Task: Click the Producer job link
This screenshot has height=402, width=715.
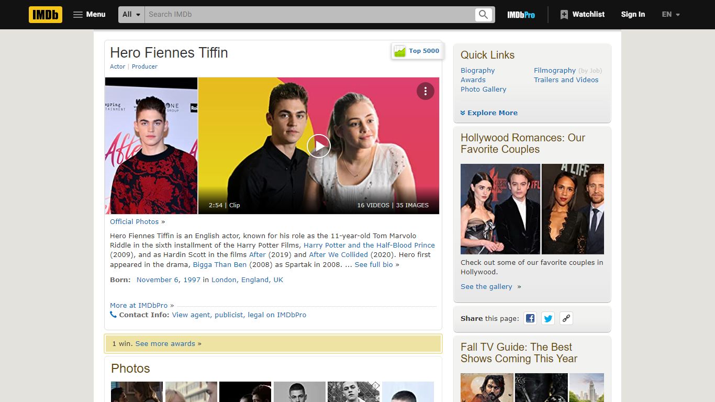Action: 144,66
